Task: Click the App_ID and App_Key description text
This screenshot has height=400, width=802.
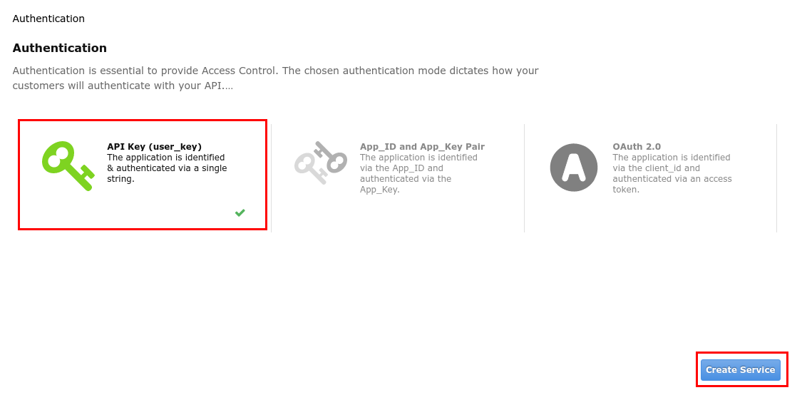Action: tap(418, 173)
